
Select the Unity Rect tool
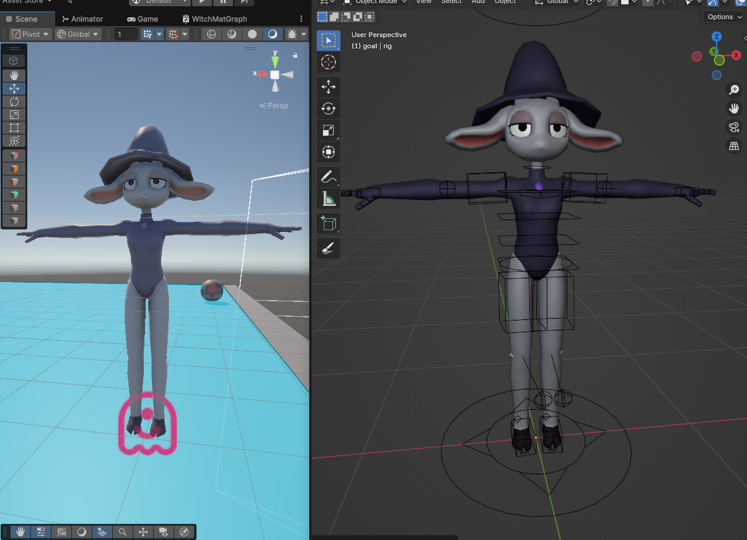[14, 128]
